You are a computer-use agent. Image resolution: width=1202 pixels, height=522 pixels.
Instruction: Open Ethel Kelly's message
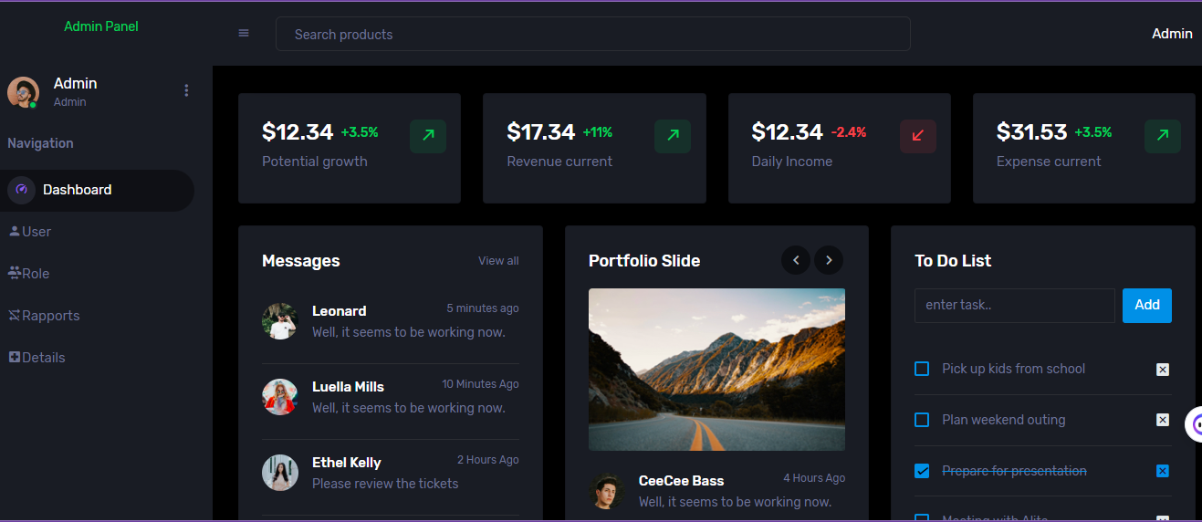tap(391, 473)
